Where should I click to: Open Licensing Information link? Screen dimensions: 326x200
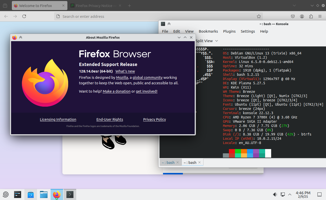coord(58,119)
